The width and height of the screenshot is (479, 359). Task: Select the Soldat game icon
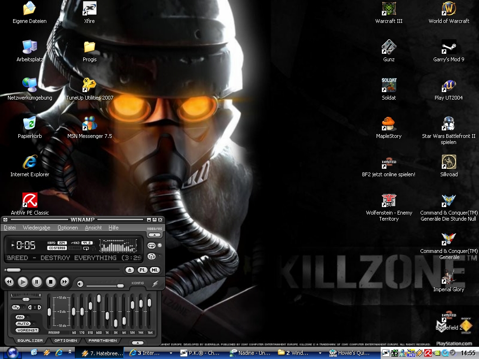click(x=389, y=89)
